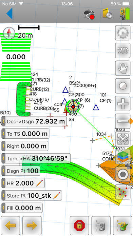This screenshot has width=133, height=236.
Task: Open job settings folder with gear icon
Action: pos(107,14)
